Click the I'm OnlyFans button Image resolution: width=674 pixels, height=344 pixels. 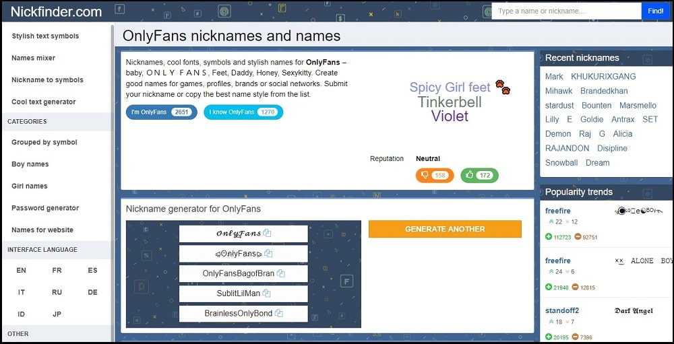(x=161, y=112)
